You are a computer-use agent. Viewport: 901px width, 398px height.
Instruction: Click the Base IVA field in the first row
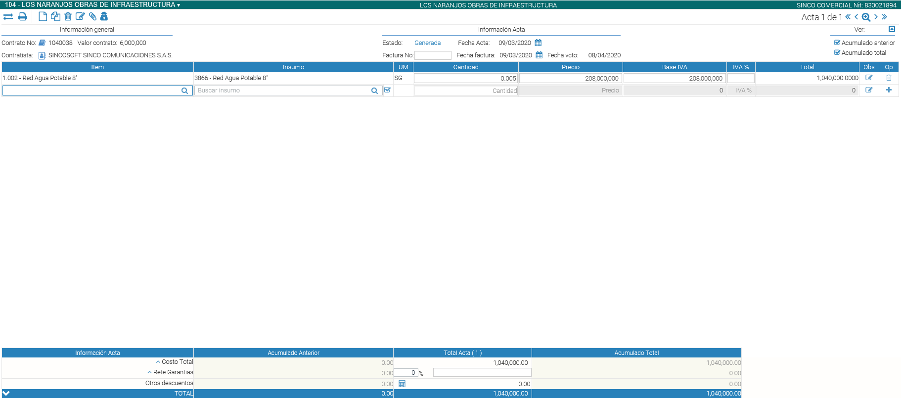click(675, 78)
